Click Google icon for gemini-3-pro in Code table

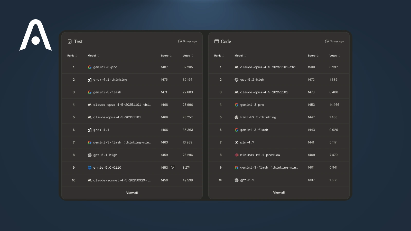pyautogui.click(x=237, y=105)
